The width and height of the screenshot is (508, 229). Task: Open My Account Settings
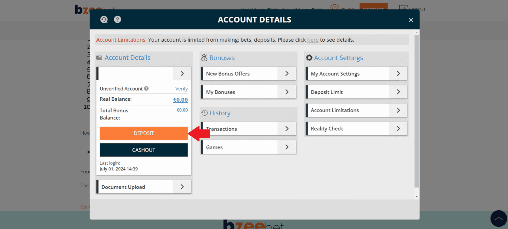(x=356, y=74)
